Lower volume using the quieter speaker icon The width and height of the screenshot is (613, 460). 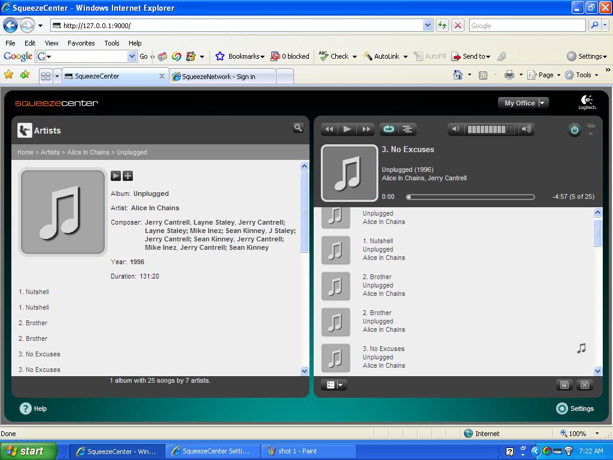point(456,129)
